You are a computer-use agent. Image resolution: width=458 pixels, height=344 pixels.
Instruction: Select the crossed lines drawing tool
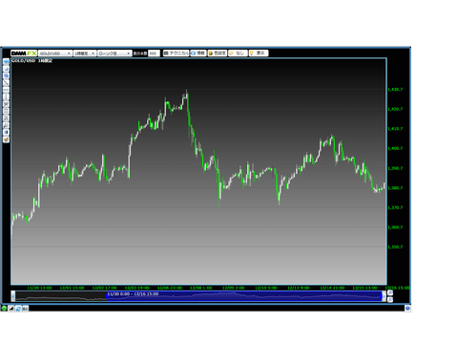coord(6,118)
